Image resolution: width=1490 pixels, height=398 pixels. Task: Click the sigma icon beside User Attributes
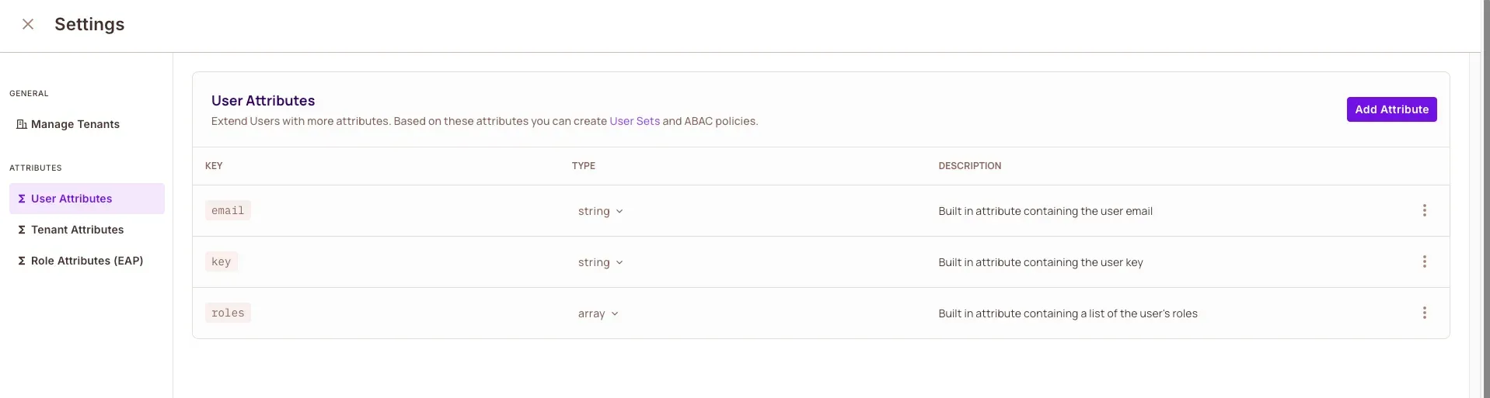22,199
